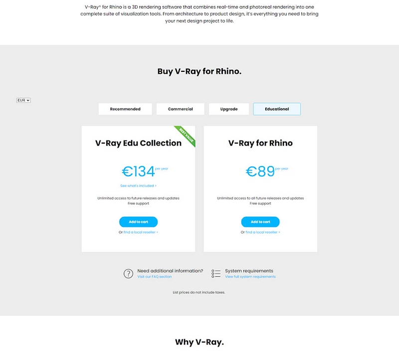Image resolution: width=399 pixels, height=360 pixels.
Task: Find a local reseller for Edu Collection
Action: pyautogui.click(x=141, y=232)
